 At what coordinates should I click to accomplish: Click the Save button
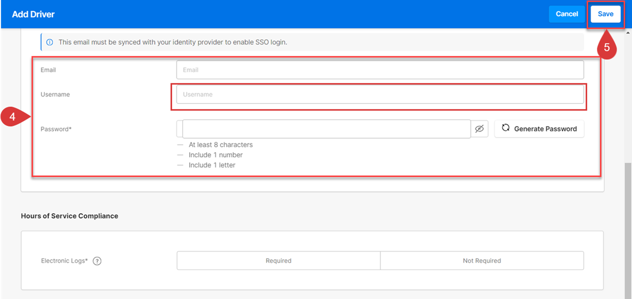[605, 14]
